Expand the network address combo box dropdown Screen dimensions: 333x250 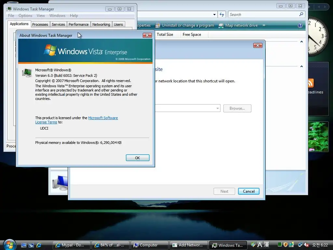pos(218,108)
